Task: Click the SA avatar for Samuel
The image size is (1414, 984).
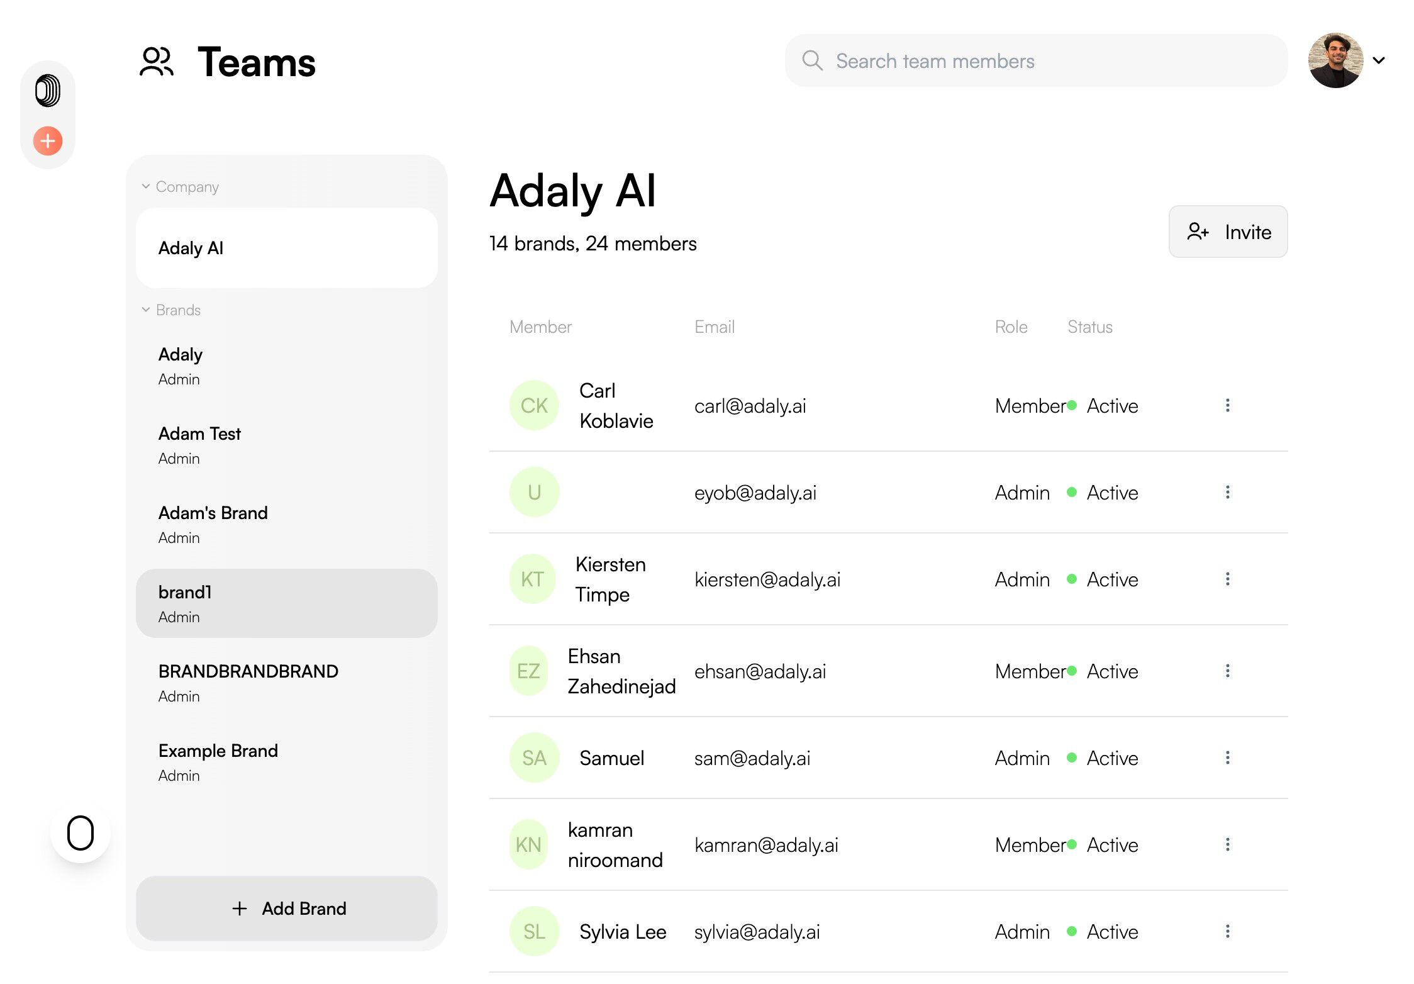Action: (534, 758)
